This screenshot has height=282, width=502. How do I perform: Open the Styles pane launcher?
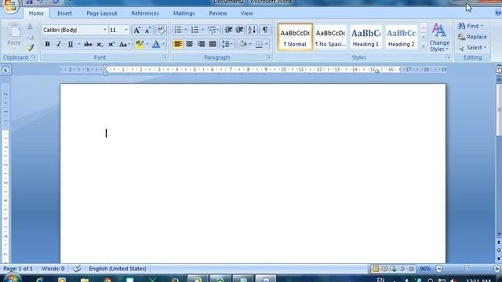(x=448, y=57)
